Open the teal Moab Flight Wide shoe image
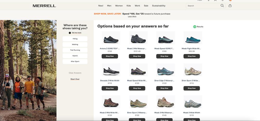This screenshot has width=260, height=121. (x=193, y=38)
